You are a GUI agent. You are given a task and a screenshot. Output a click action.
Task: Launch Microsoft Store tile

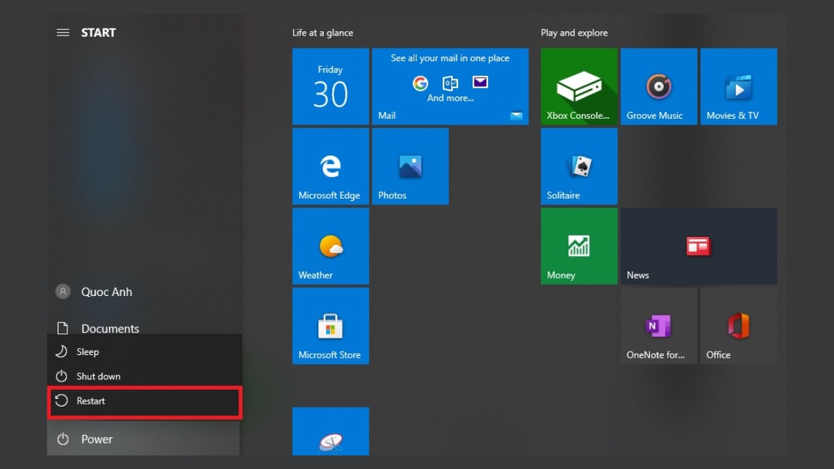click(331, 326)
